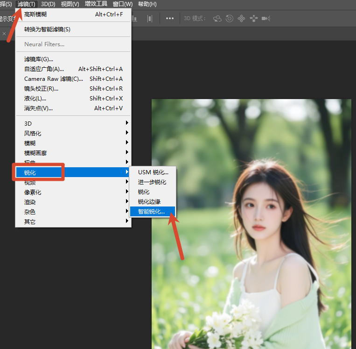The width and height of the screenshot is (356, 349).
Task: Click the 3D video camera icon
Action: coord(266,19)
